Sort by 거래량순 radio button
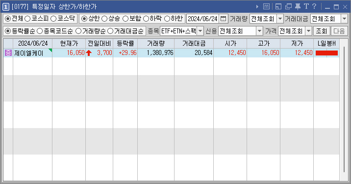351x184 pixels. click(78, 31)
